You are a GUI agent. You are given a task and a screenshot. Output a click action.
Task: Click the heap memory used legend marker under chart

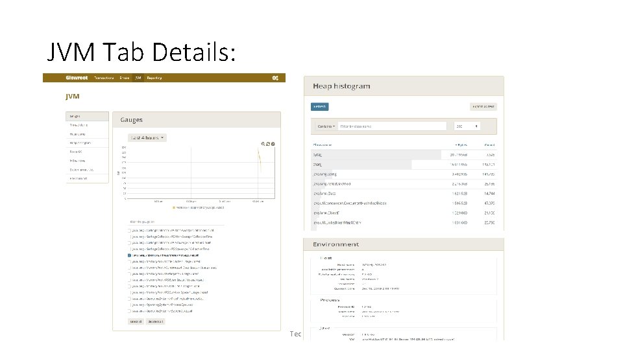[x=174, y=207]
